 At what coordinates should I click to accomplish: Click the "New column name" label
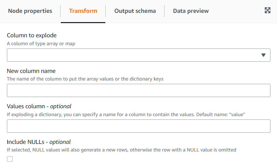31,71
